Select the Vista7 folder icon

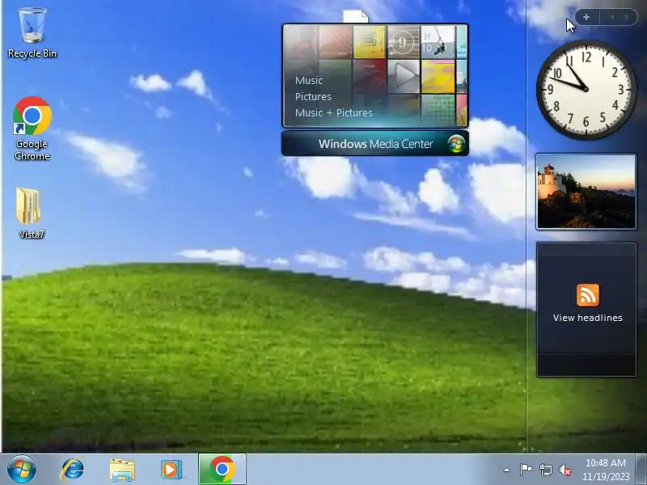click(x=30, y=213)
